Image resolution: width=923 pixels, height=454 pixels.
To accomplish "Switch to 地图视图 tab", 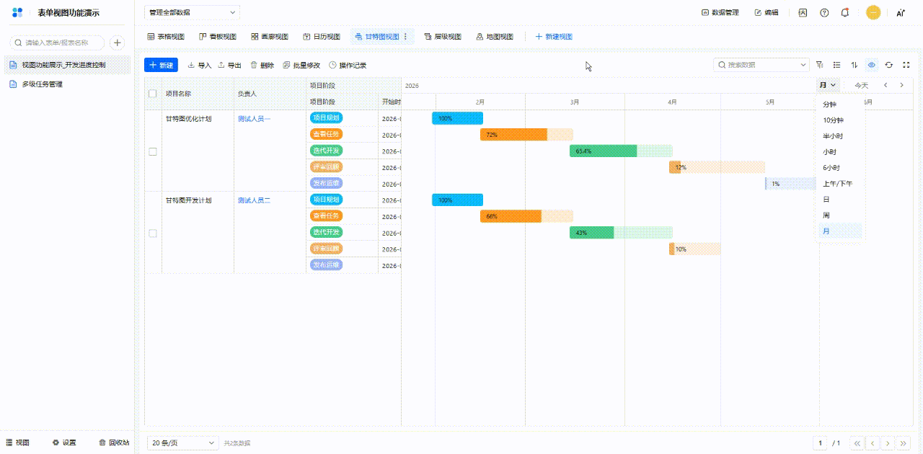I will click(495, 36).
